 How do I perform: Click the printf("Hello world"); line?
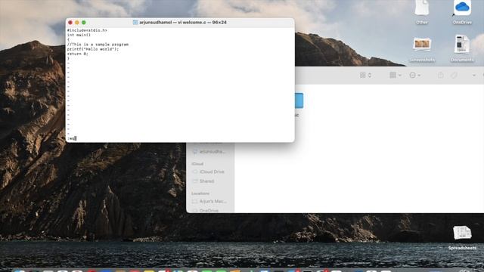coord(93,49)
